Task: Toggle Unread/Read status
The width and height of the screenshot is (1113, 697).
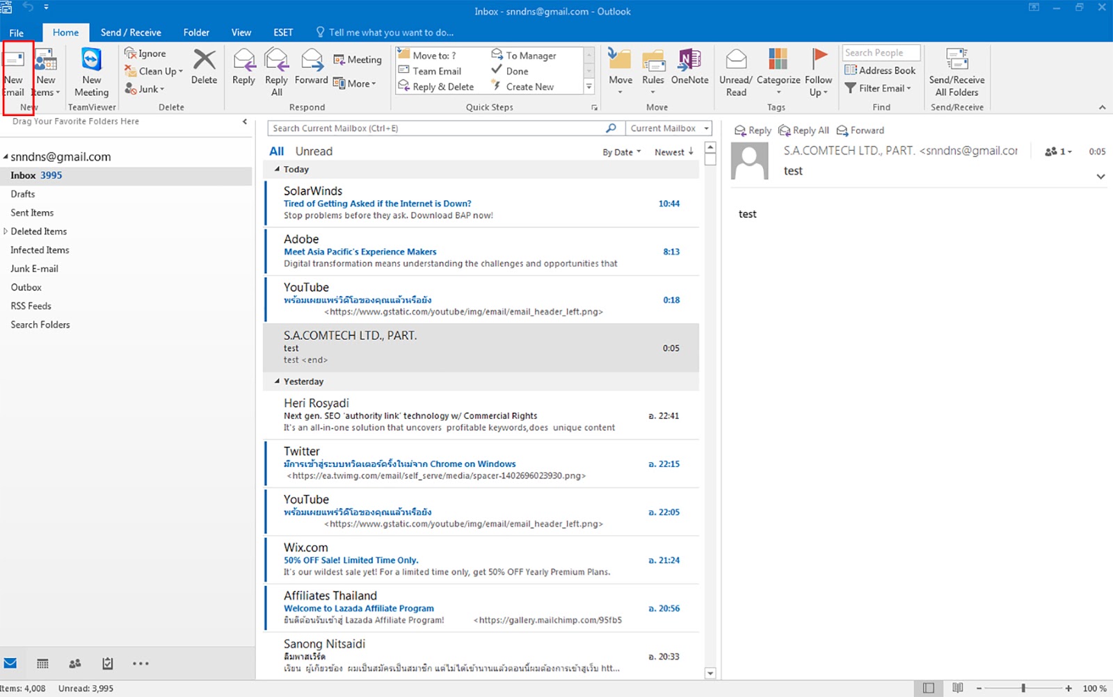Action: (736, 72)
